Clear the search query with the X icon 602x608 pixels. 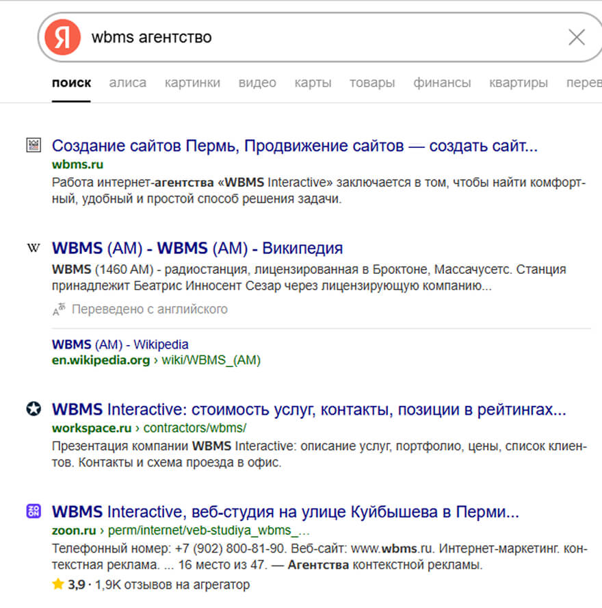point(577,37)
